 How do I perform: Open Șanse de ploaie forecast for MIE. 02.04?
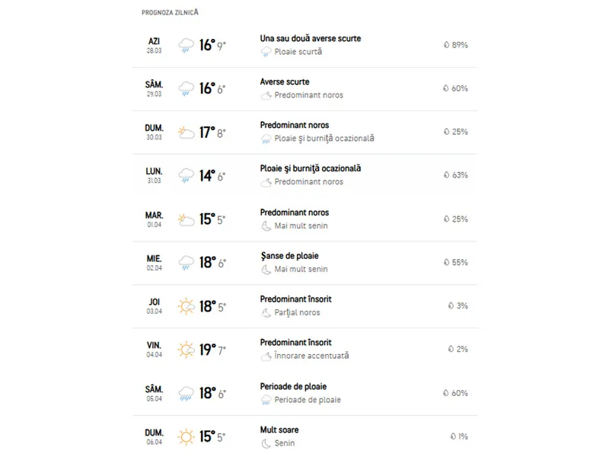(305, 263)
